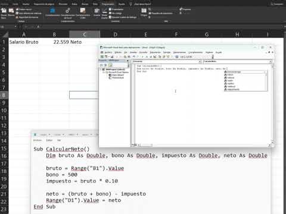Image resolution: width=286 pixels, height=214 pixels.
Task: Click the autocomplete list scrollbar
Action: [266, 81]
